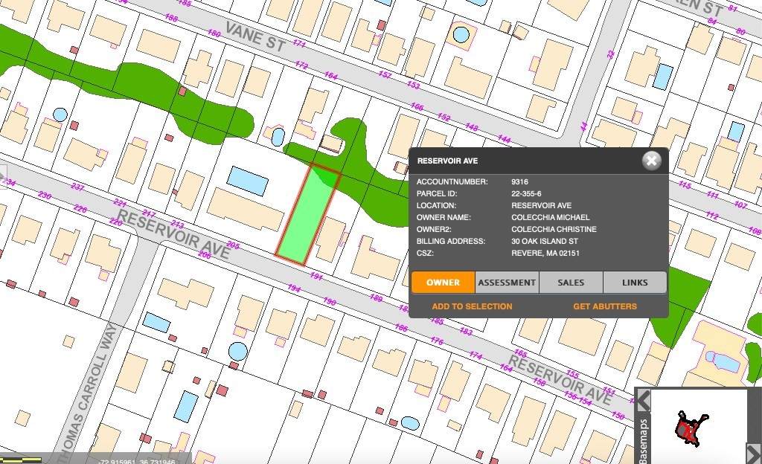Click house number 205 on Reservoir Ave

pyautogui.click(x=233, y=245)
